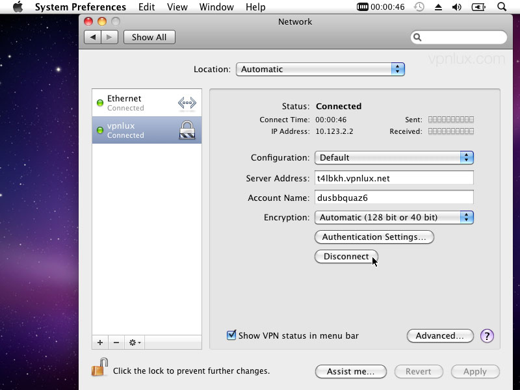520x390 pixels.
Task: Click the Apply button
Action: pyautogui.click(x=475, y=371)
